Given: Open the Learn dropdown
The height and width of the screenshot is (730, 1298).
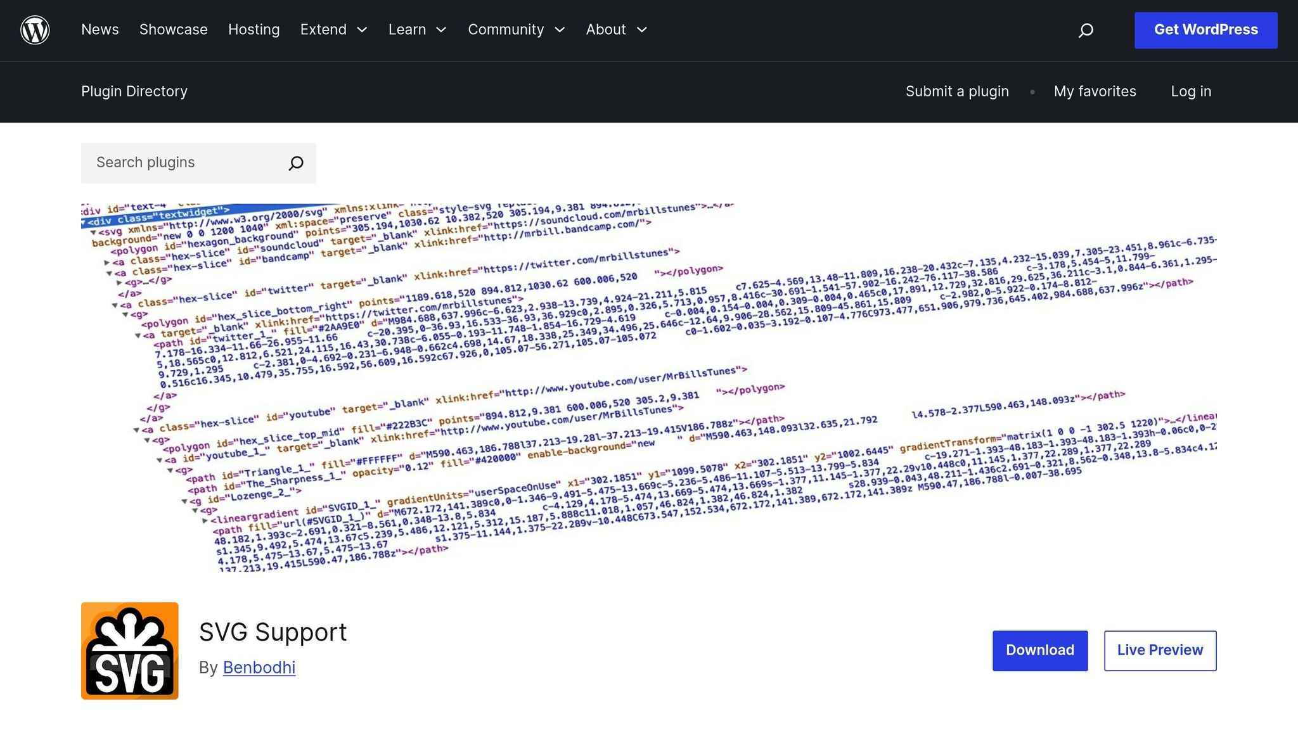Looking at the screenshot, I should tap(441, 30).
